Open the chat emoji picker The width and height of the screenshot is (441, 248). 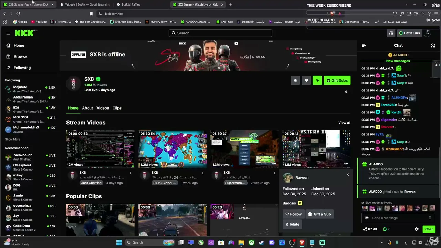pyautogui.click(x=430, y=218)
